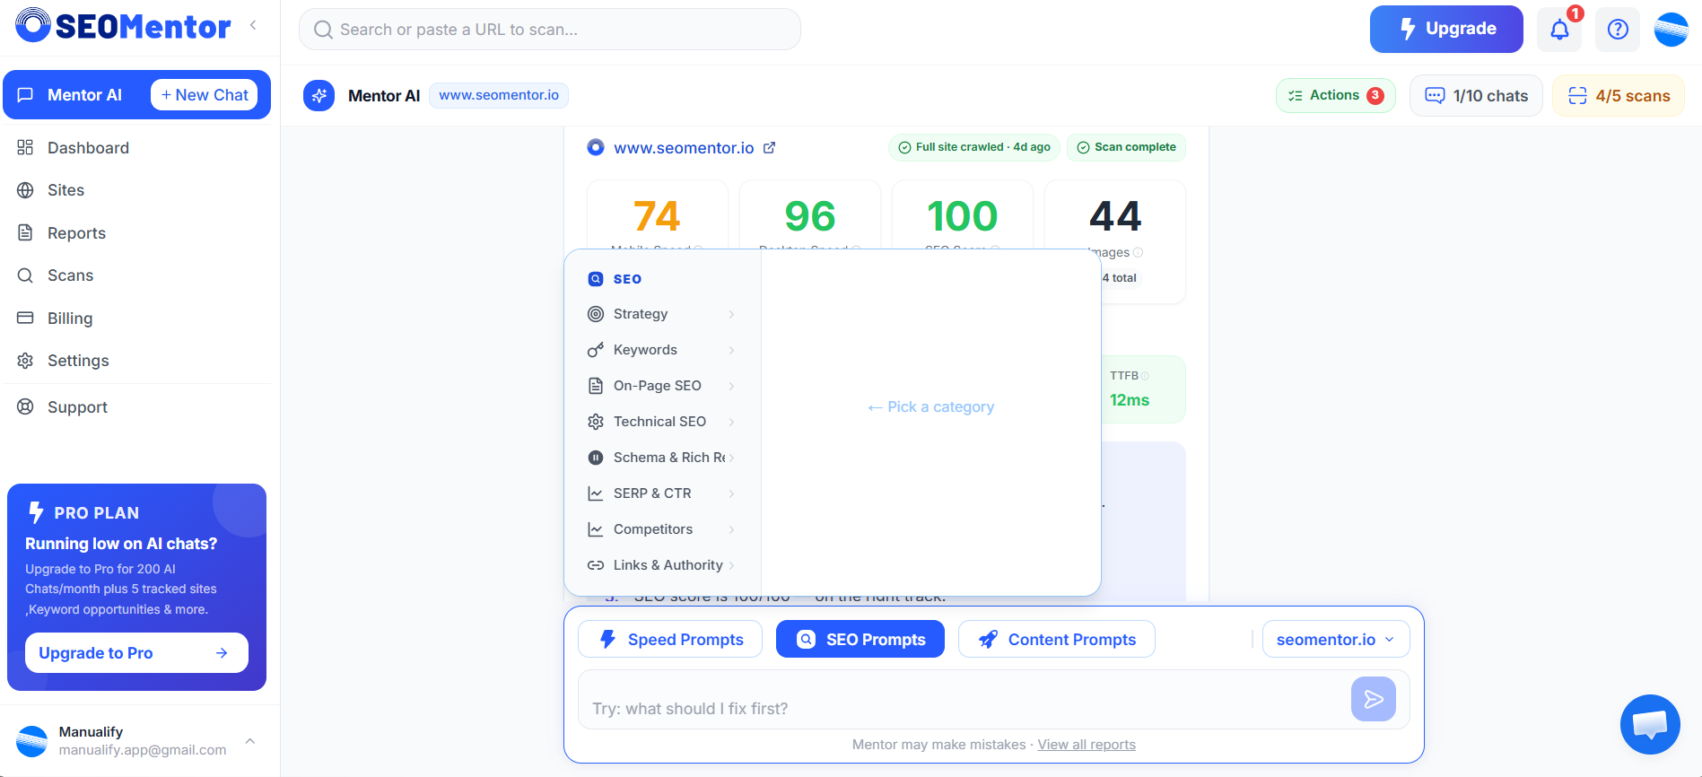Follow the View all reports link

1087,745
